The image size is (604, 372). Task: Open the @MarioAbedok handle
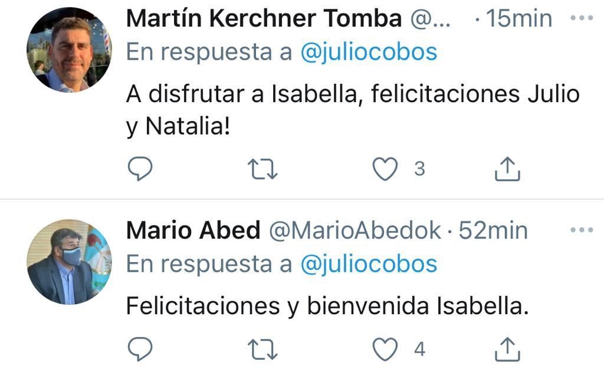point(355,231)
